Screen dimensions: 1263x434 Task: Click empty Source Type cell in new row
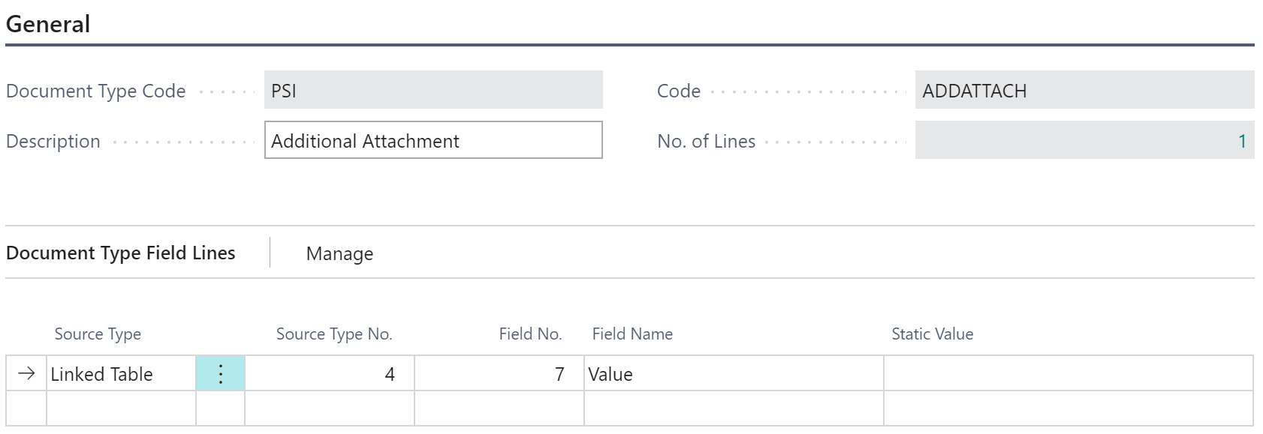pyautogui.click(x=122, y=409)
